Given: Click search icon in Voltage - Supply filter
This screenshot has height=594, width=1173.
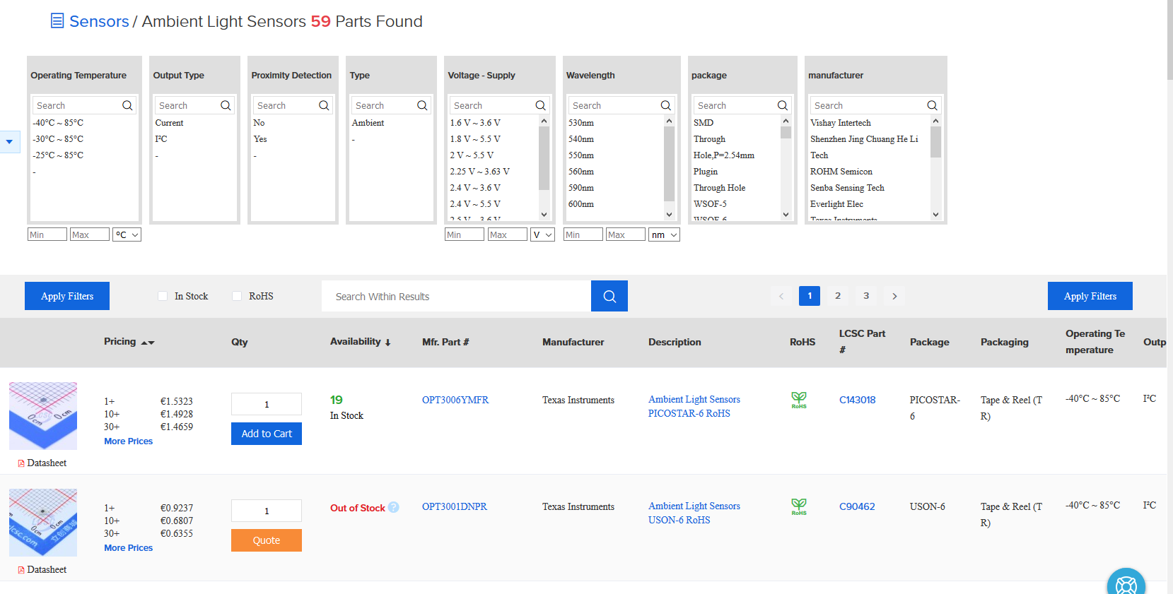Looking at the screenshot, I should tap(540, 105).
